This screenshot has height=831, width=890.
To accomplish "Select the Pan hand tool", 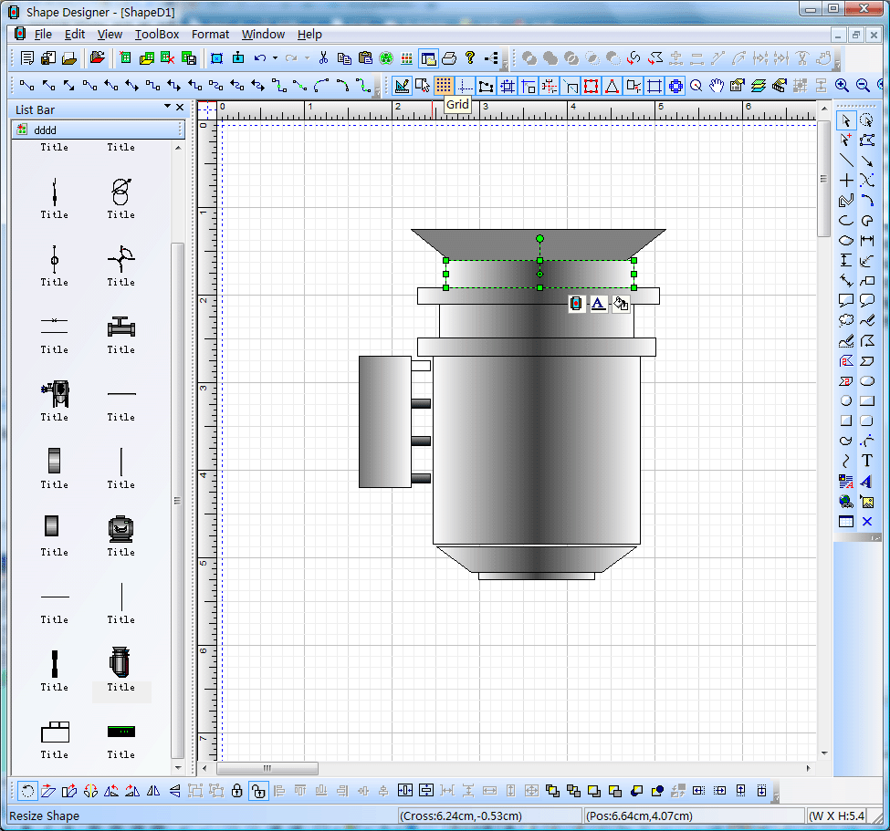I will click(717, 86).
